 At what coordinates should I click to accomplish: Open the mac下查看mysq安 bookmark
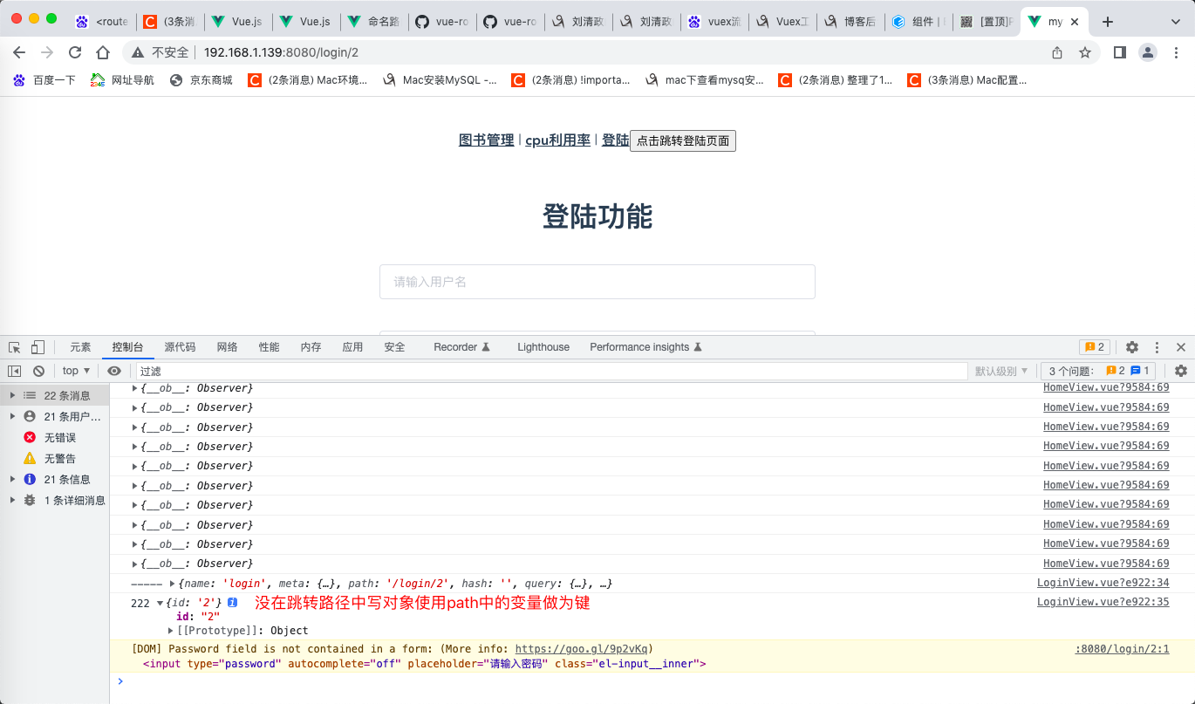pyautogui.click(x=705, y=80)
